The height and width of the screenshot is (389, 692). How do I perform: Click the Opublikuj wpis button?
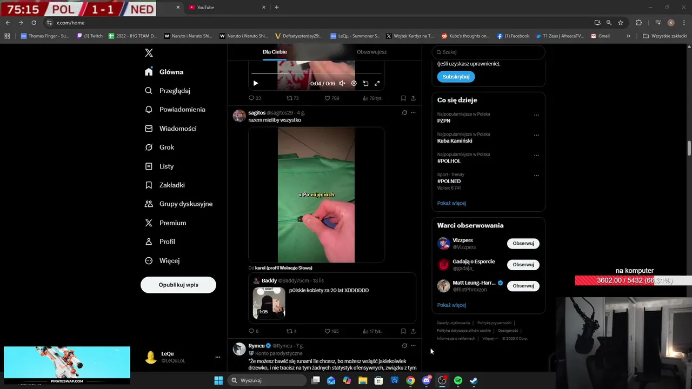coord(178,285)
